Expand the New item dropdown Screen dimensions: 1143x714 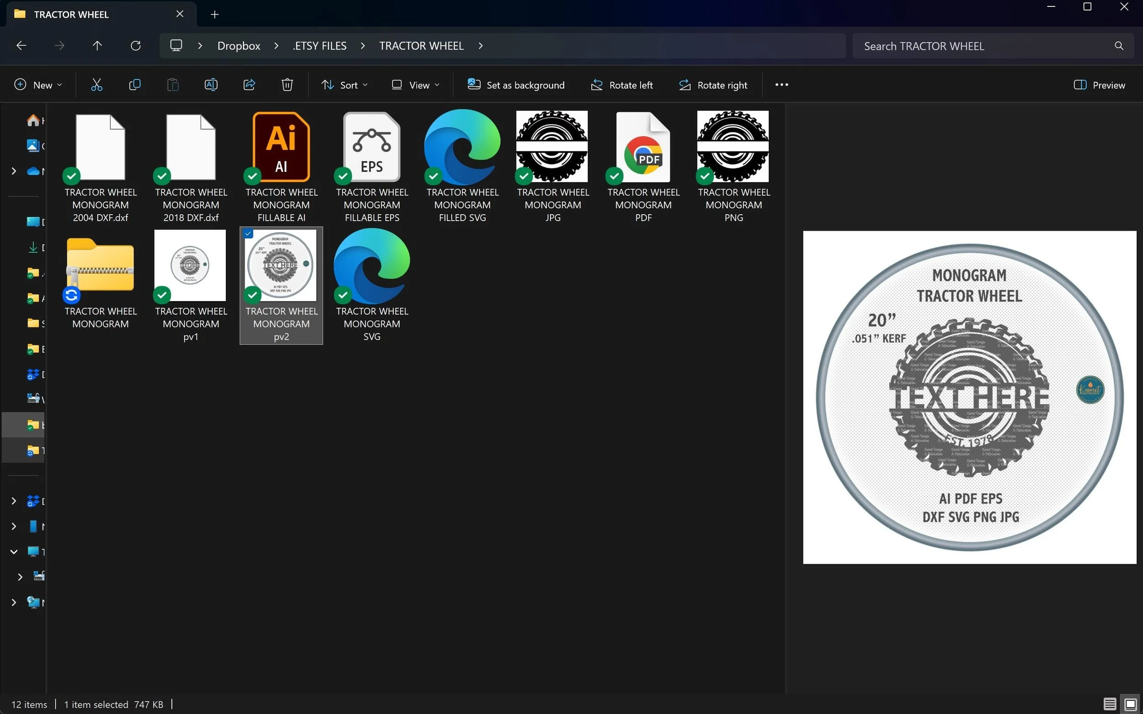[x=38, y=85]
